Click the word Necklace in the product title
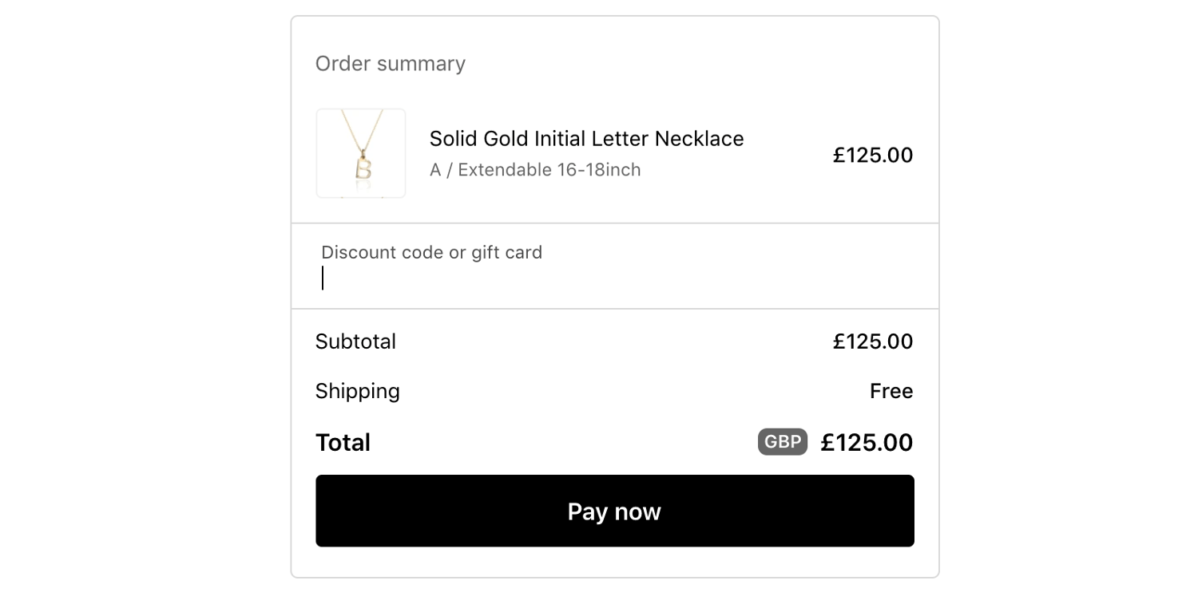The height and width of the screenshot is (604, 1198). point(699,138)
